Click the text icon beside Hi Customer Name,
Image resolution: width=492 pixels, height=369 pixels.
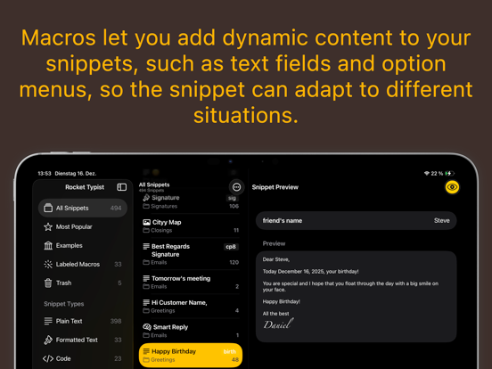(146, 302)
